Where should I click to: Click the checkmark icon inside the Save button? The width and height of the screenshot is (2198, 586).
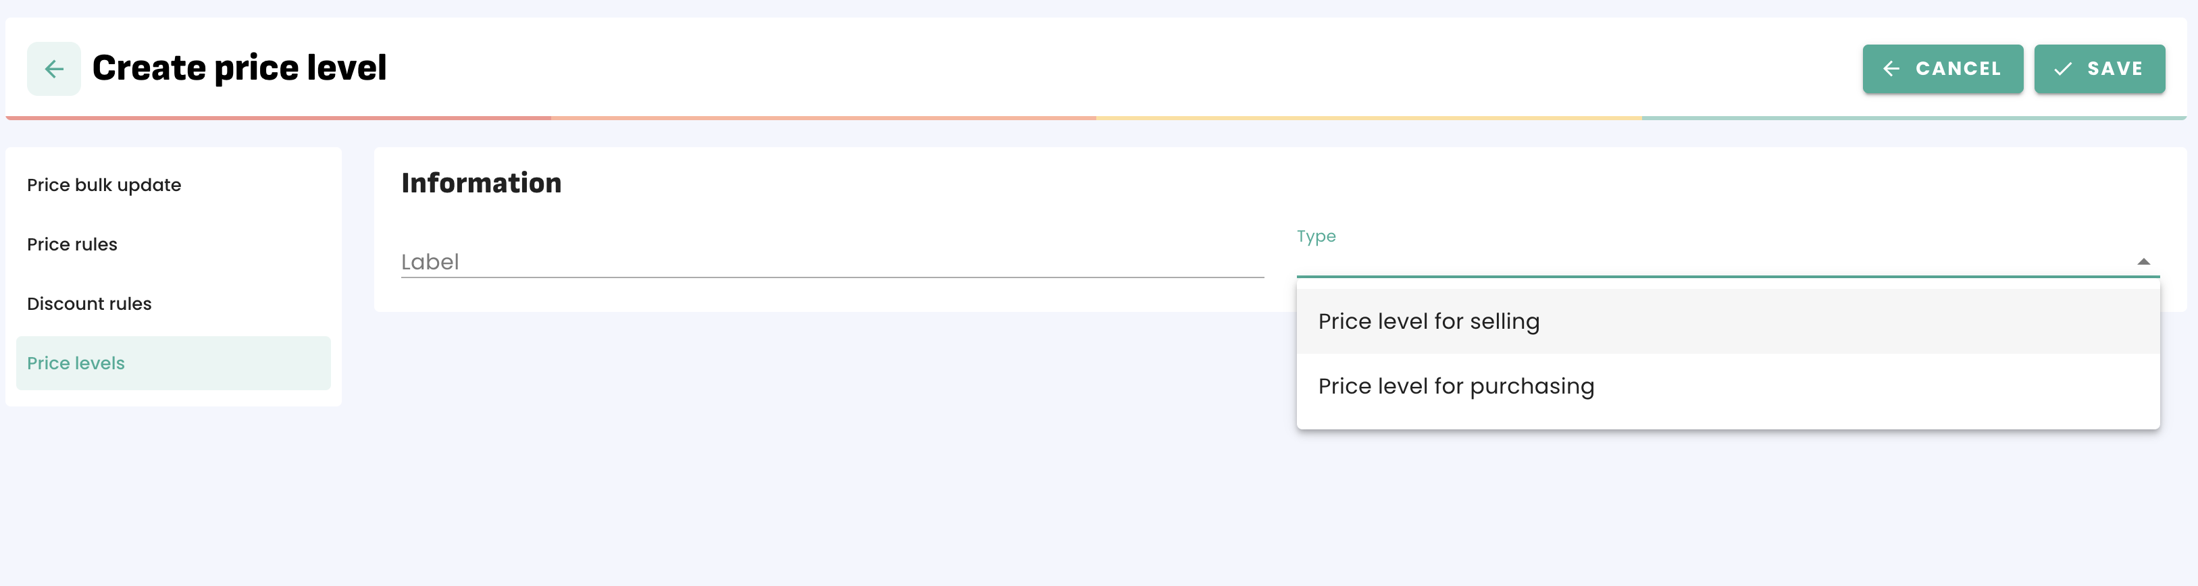(2062, 69)
